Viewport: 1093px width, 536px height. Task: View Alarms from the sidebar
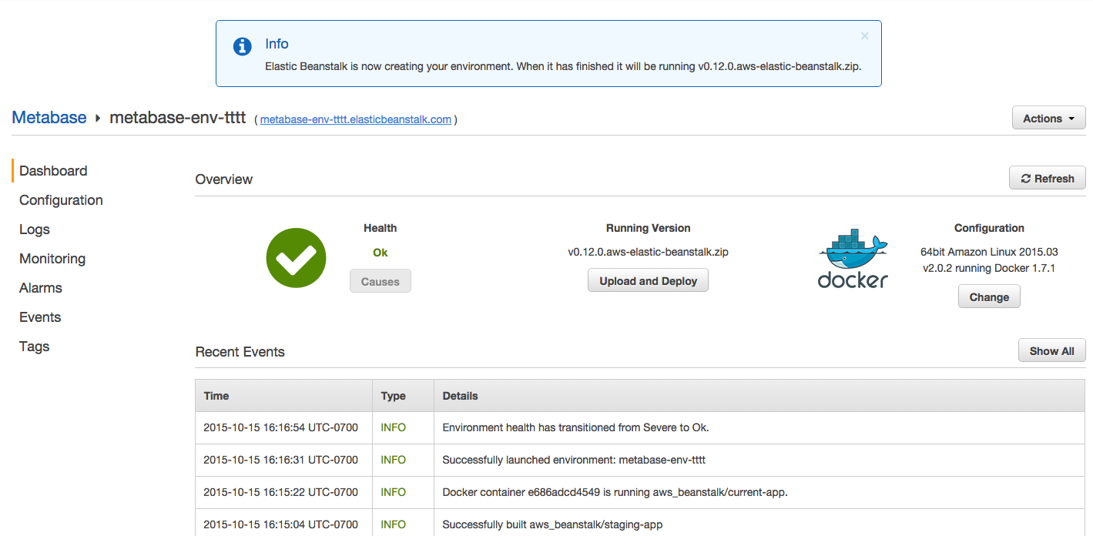[41, 288]
